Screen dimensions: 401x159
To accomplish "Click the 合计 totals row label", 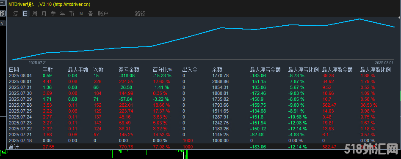I will click(x=14, y=147).
